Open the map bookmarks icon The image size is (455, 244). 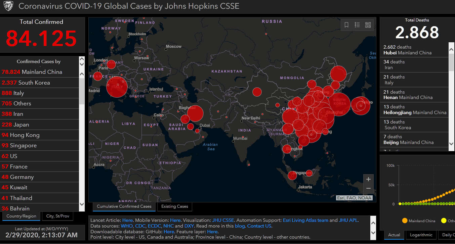(346, 25)
